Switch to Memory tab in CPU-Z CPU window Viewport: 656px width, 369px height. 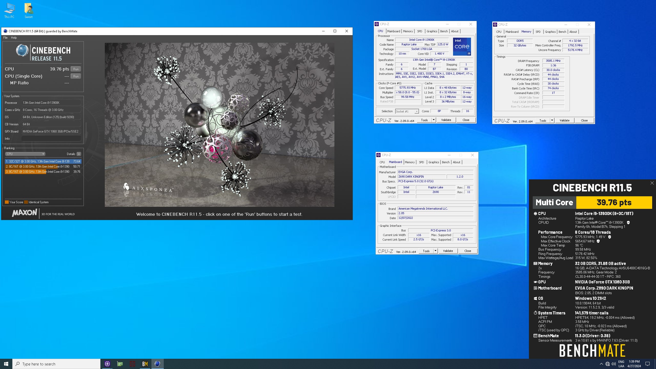pyautogui.click(x=408, y=31)
